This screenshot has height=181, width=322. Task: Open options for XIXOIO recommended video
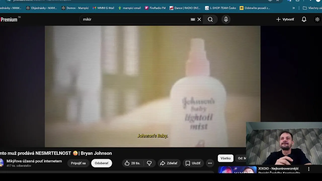point(309,169)
